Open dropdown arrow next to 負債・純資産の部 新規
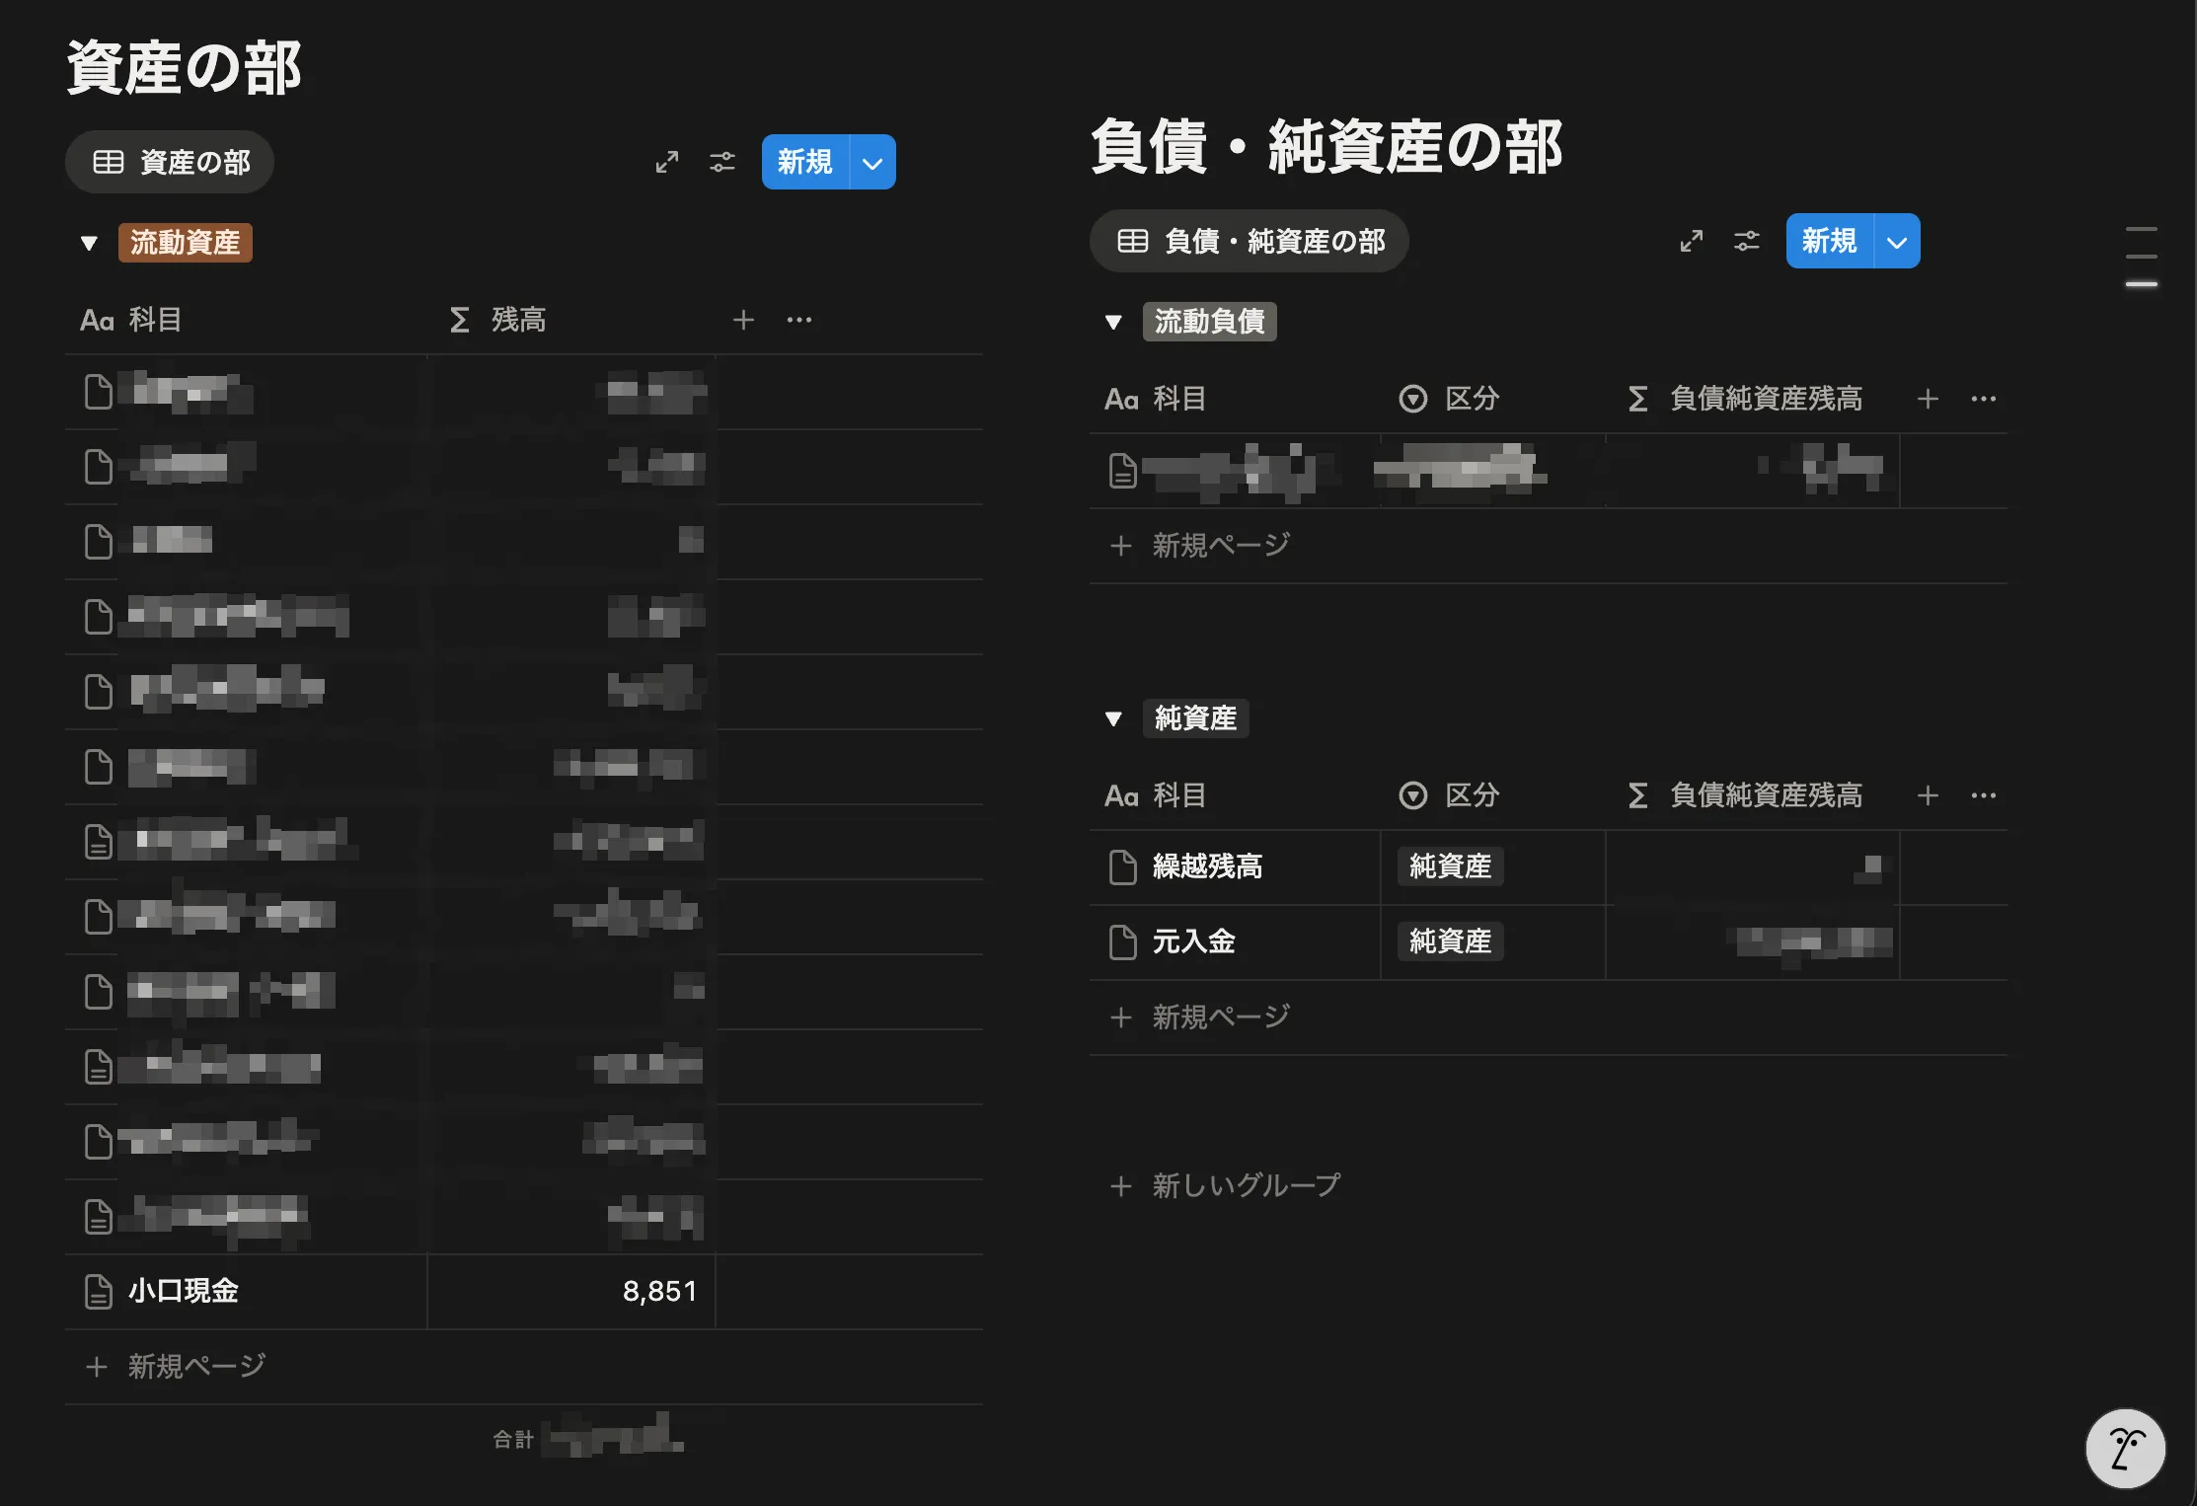Image resolution: width=2197 pixels, height=1506 pixels. 1897,241
